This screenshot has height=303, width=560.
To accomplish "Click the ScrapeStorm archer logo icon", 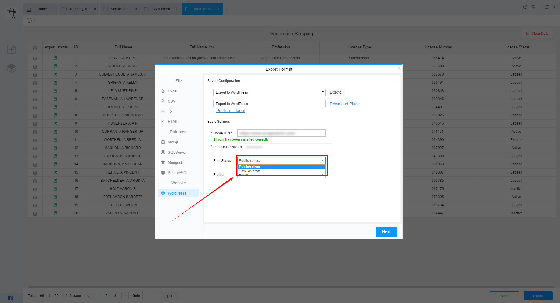I will [x=12, y=13].
